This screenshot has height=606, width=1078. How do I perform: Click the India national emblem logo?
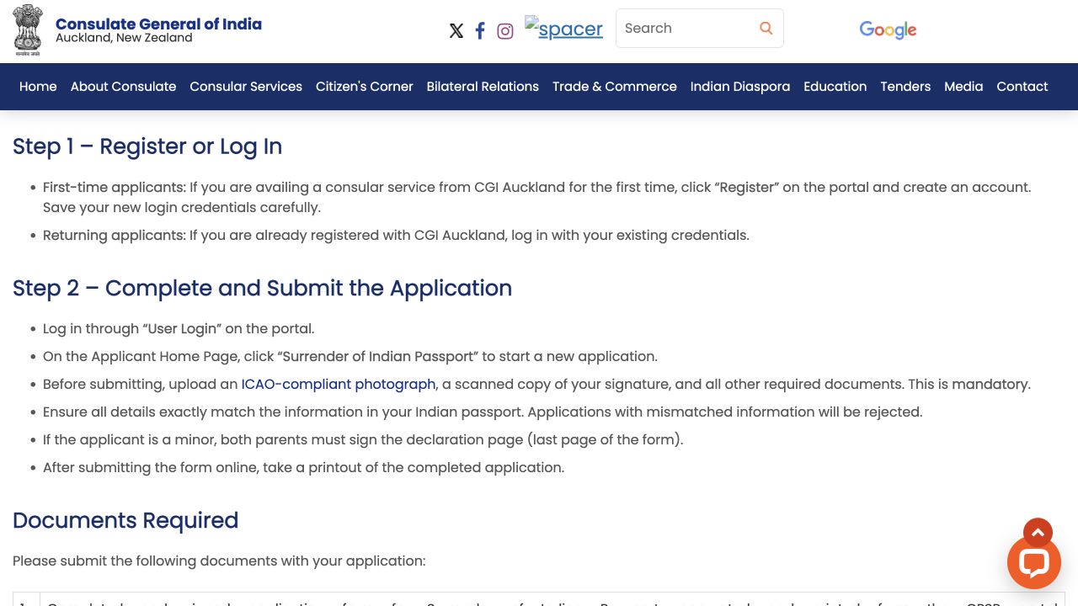[x=28, y=30]
